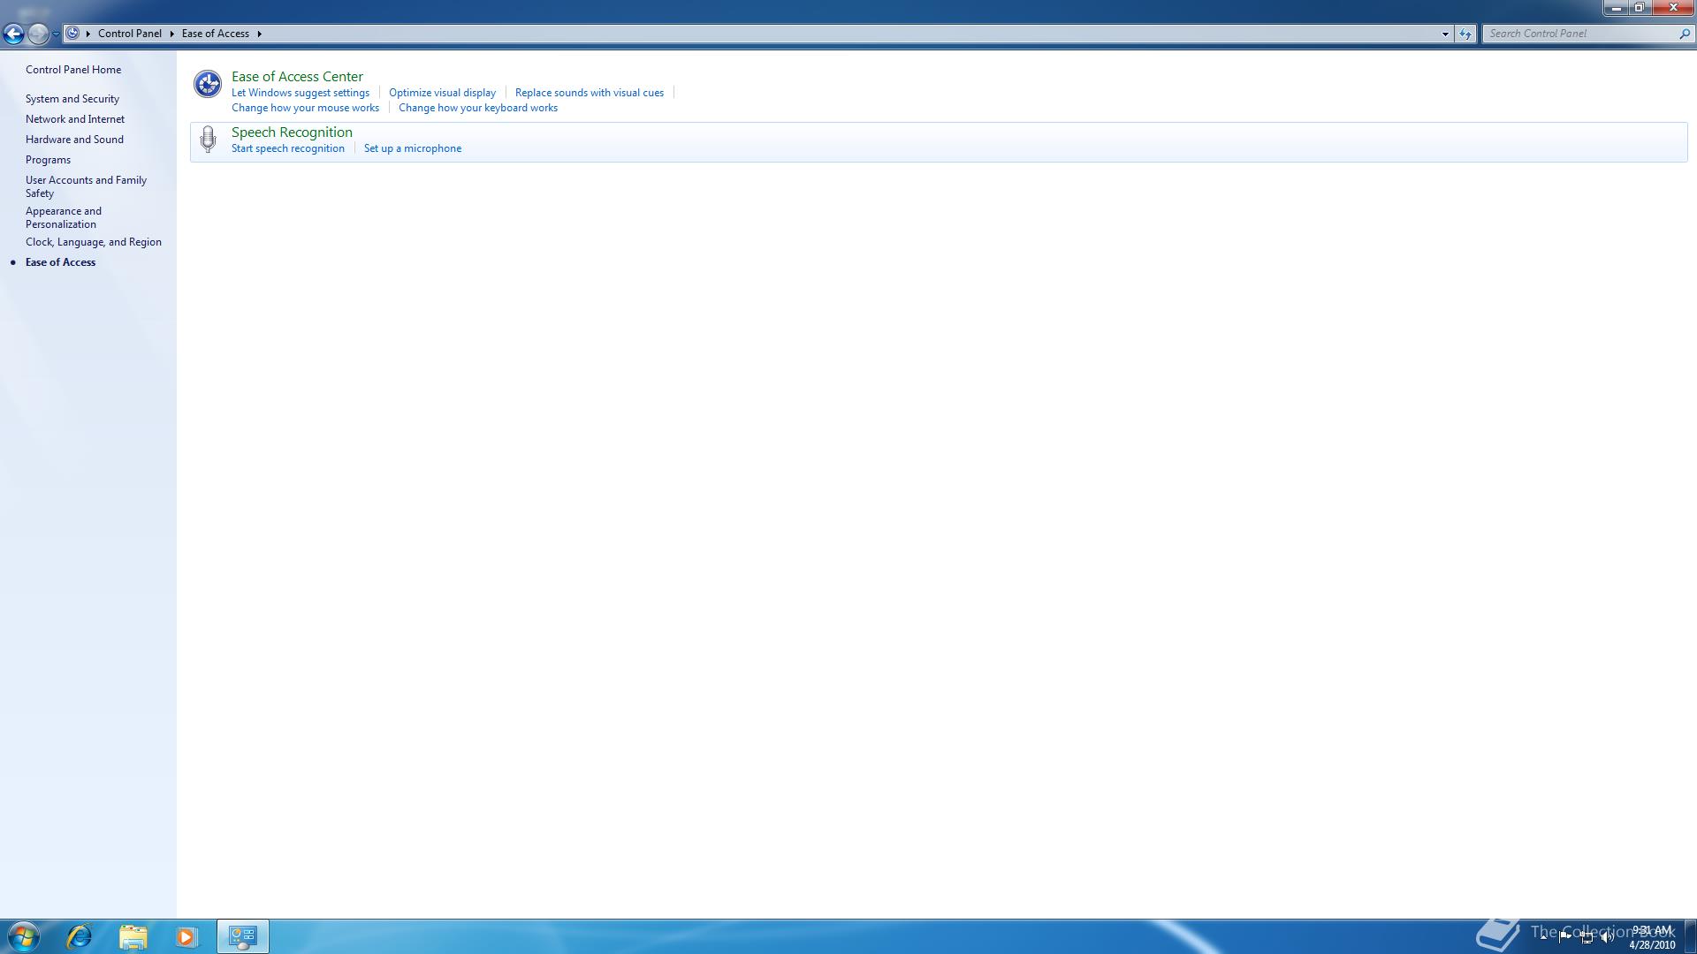Select Control Panel breadcrumb segment
The width and height of the screenshot is (1697, 954).
130,34
